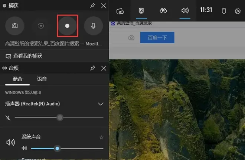Close the 音频 audio widget
Image resolution: width=245 pixels, height=160 pixels.
[x=104, y=68]
